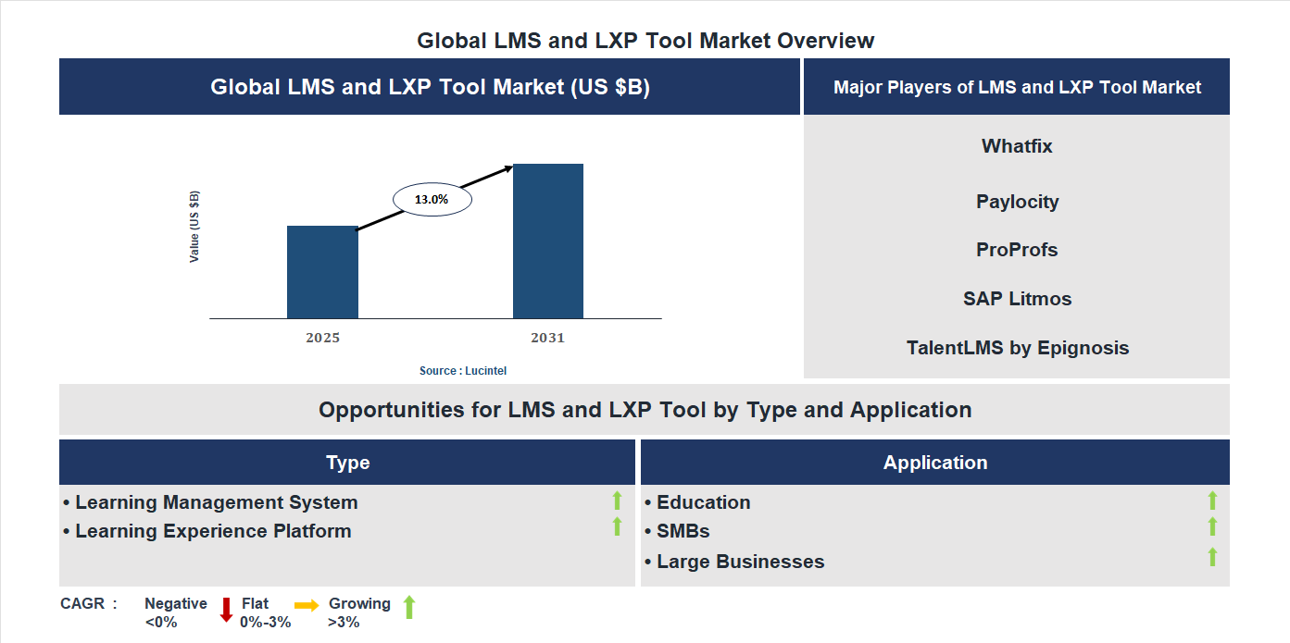The width and height of the screenshot is (1290, 643).
Task: Open the Source : Lucintel link
Action: [462, 370]
